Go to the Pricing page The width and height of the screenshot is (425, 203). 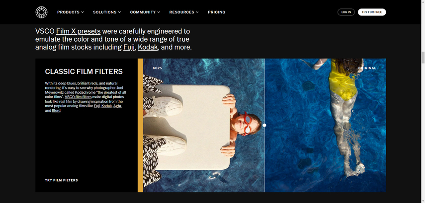pos(217,12)
